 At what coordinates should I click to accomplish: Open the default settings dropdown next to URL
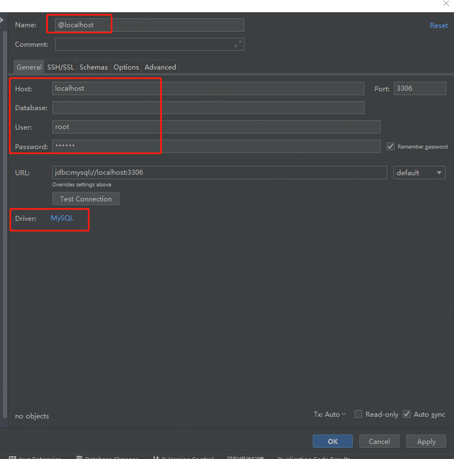tap(419, 172)
